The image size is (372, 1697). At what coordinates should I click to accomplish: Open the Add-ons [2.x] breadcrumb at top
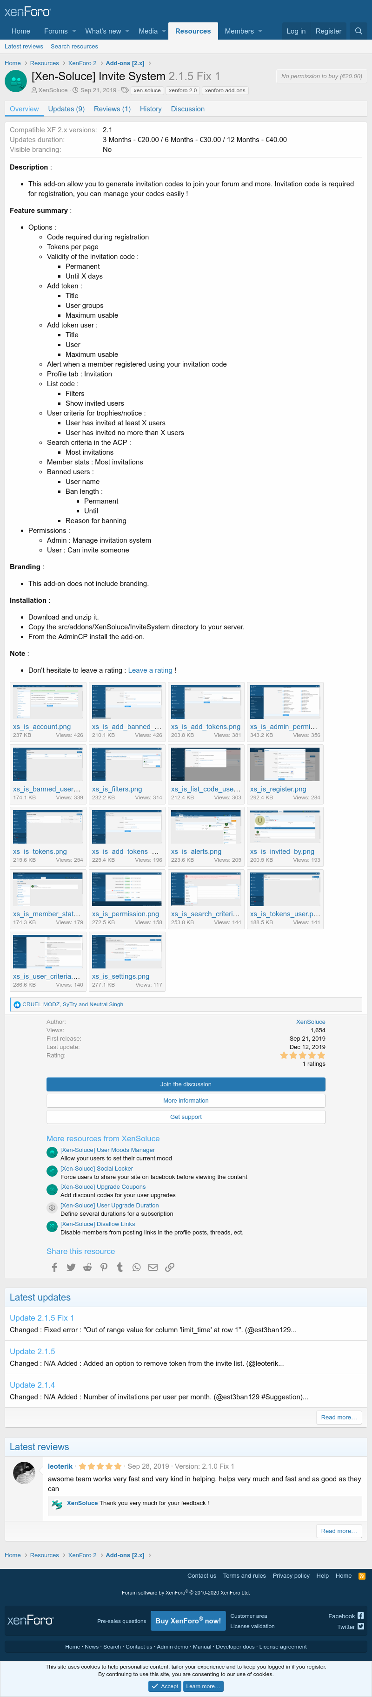125,63
